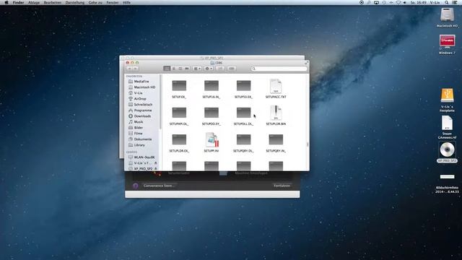462x260 pixels.
Task: Switch Finder to Cover Flow view
Action: (x=187, y=69)
